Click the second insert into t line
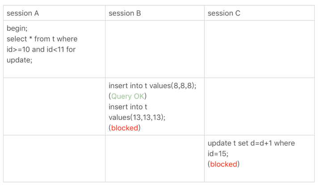Screen dimensions: 321x187 [128, 107]
